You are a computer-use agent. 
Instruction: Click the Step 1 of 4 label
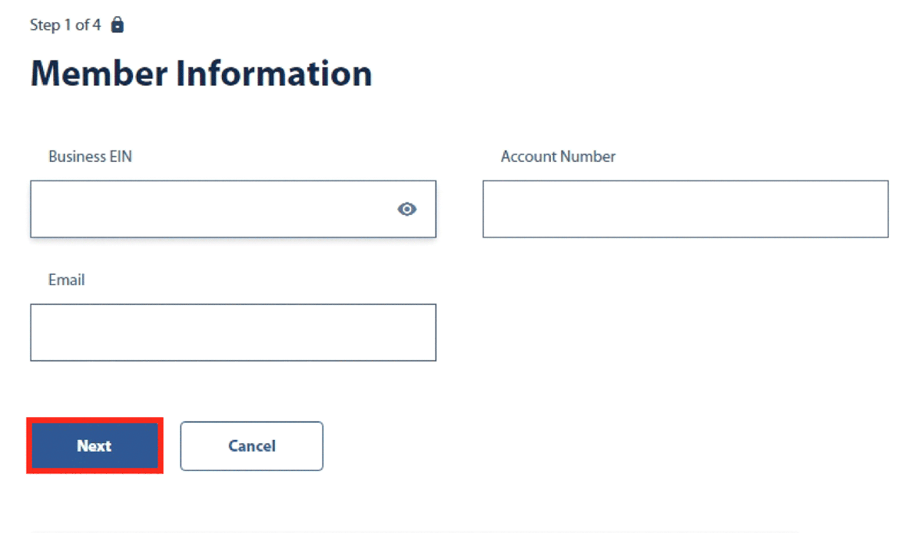tap(65, 24)
